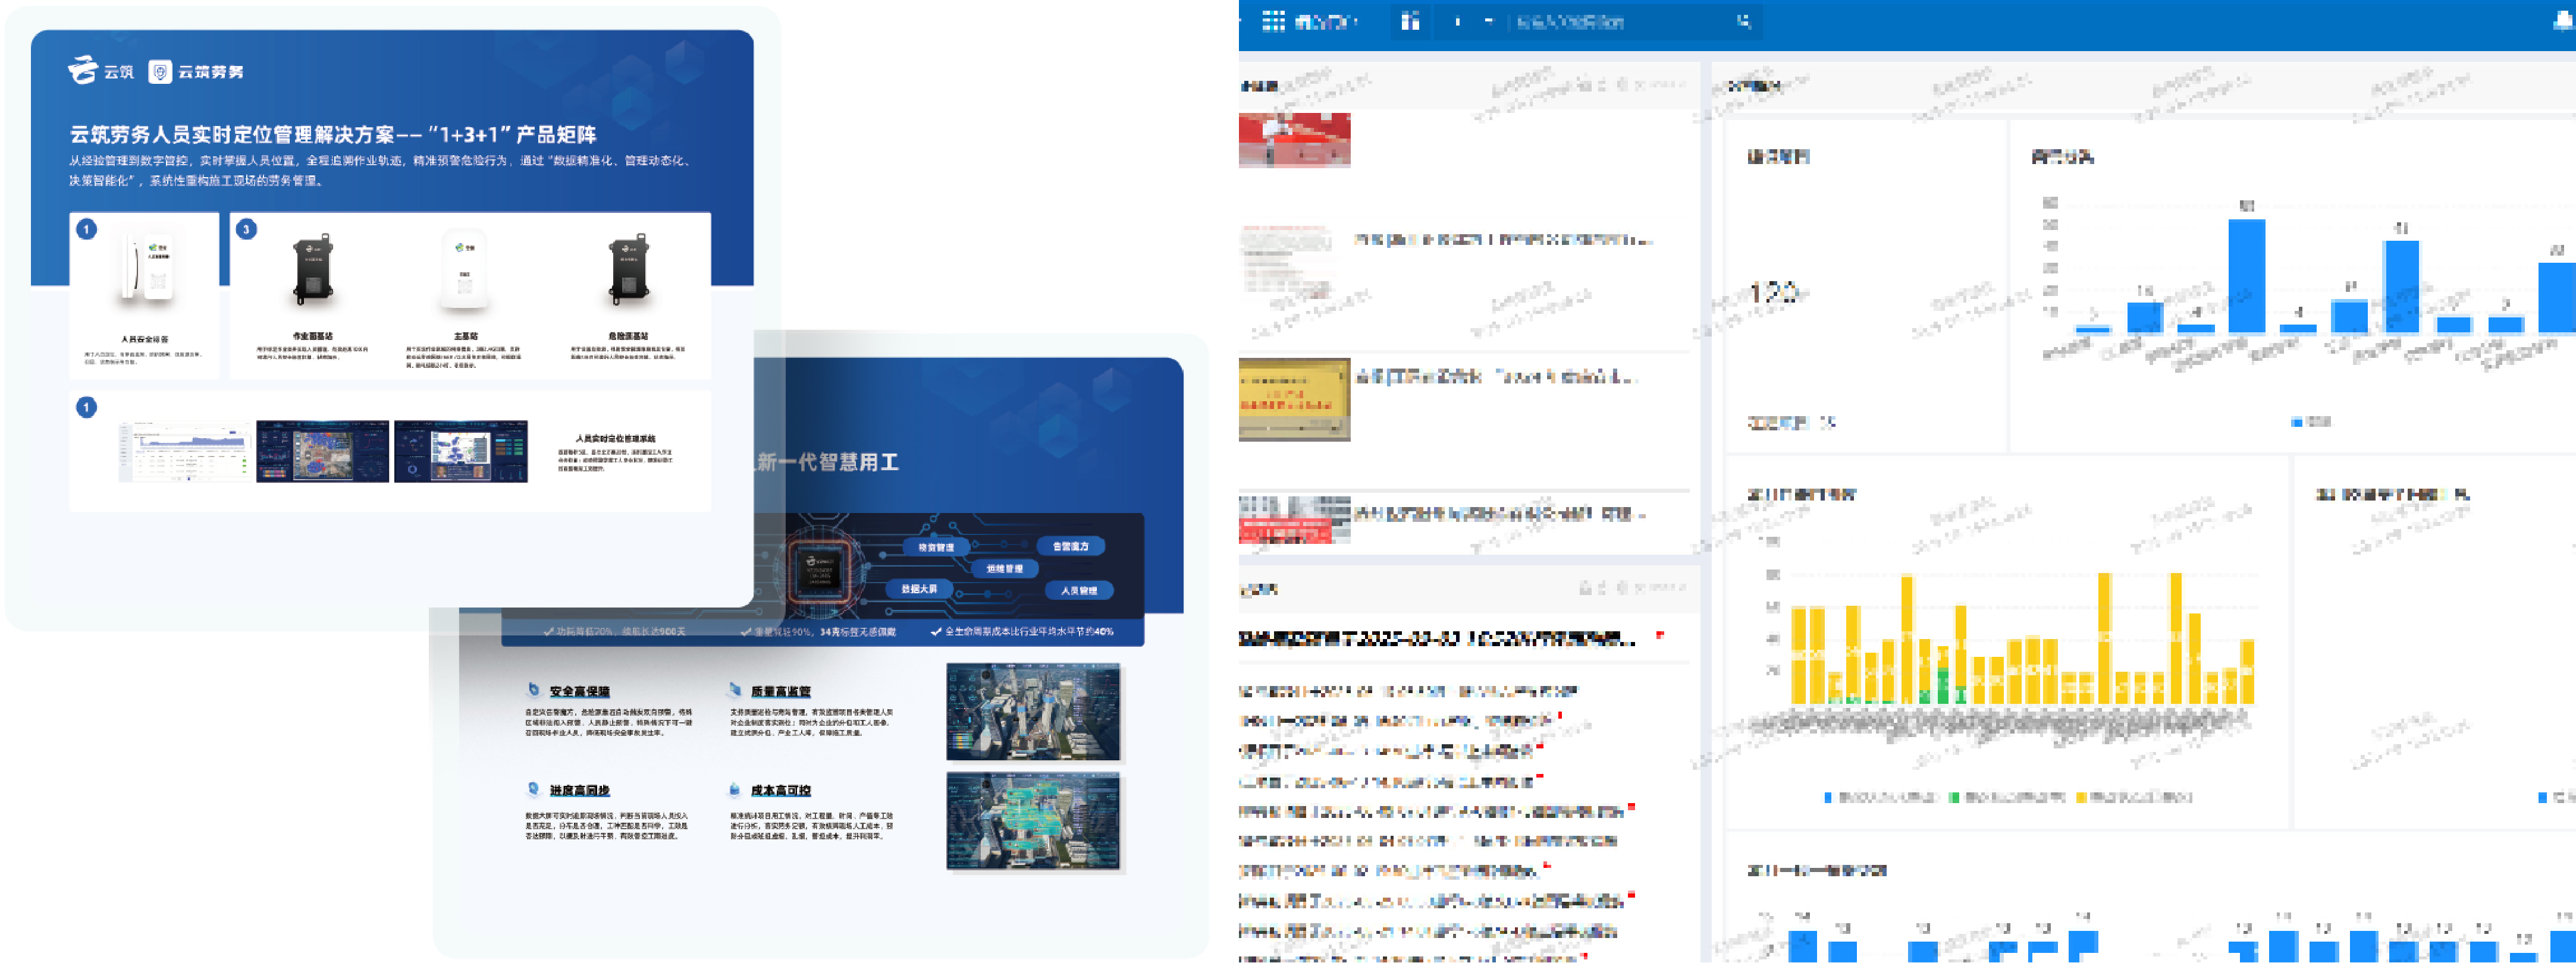
Task: Select the 危险源基站 device image
Action: (628, 270)
